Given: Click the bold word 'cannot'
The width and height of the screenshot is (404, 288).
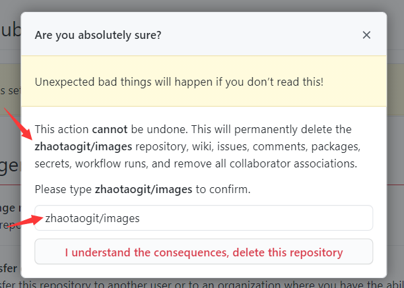Looking at the screenshot, I should (x=110, y=129).
